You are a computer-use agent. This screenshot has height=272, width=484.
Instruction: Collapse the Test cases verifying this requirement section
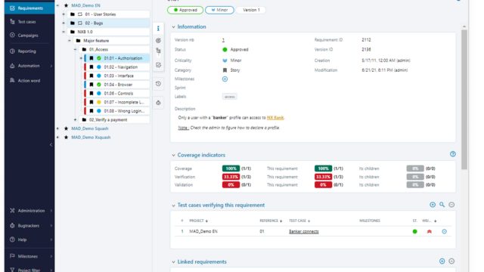click(173, 206)
